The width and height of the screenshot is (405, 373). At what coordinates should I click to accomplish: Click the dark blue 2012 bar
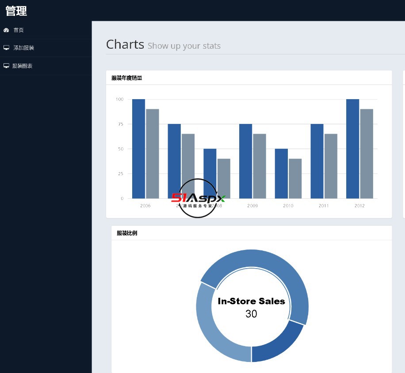[352, 149]
